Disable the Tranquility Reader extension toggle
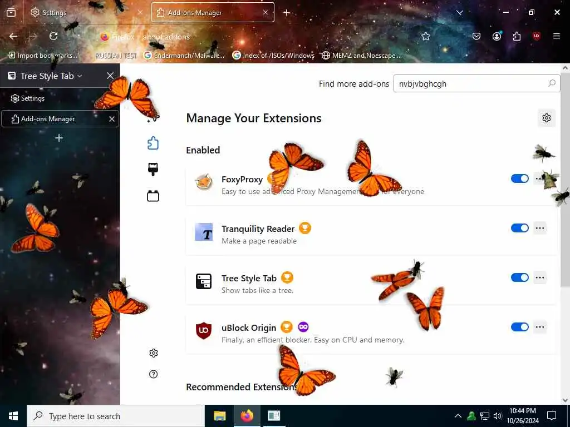570x427 pixels. coord(519,228)
